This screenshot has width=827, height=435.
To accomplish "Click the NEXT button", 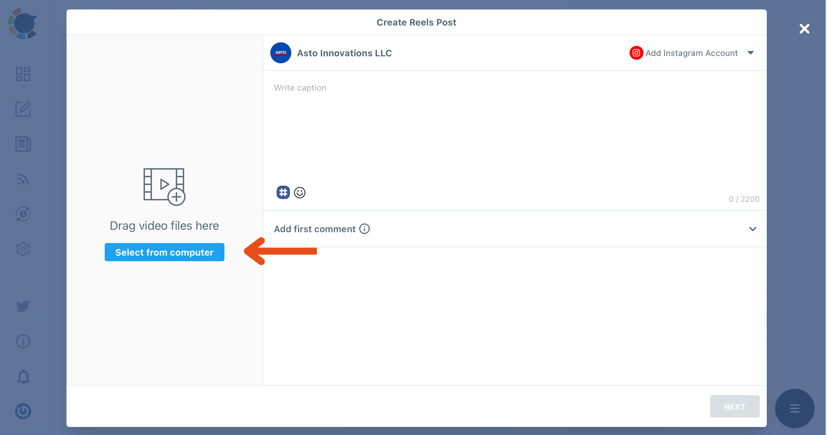I will point(735,406).
